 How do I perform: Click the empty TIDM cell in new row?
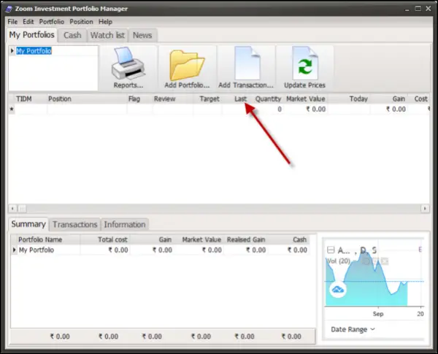[x=31, y=109]
